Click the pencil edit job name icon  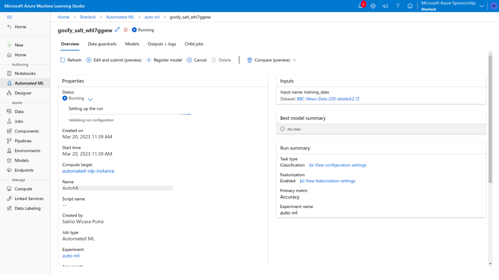pos(117,30)
